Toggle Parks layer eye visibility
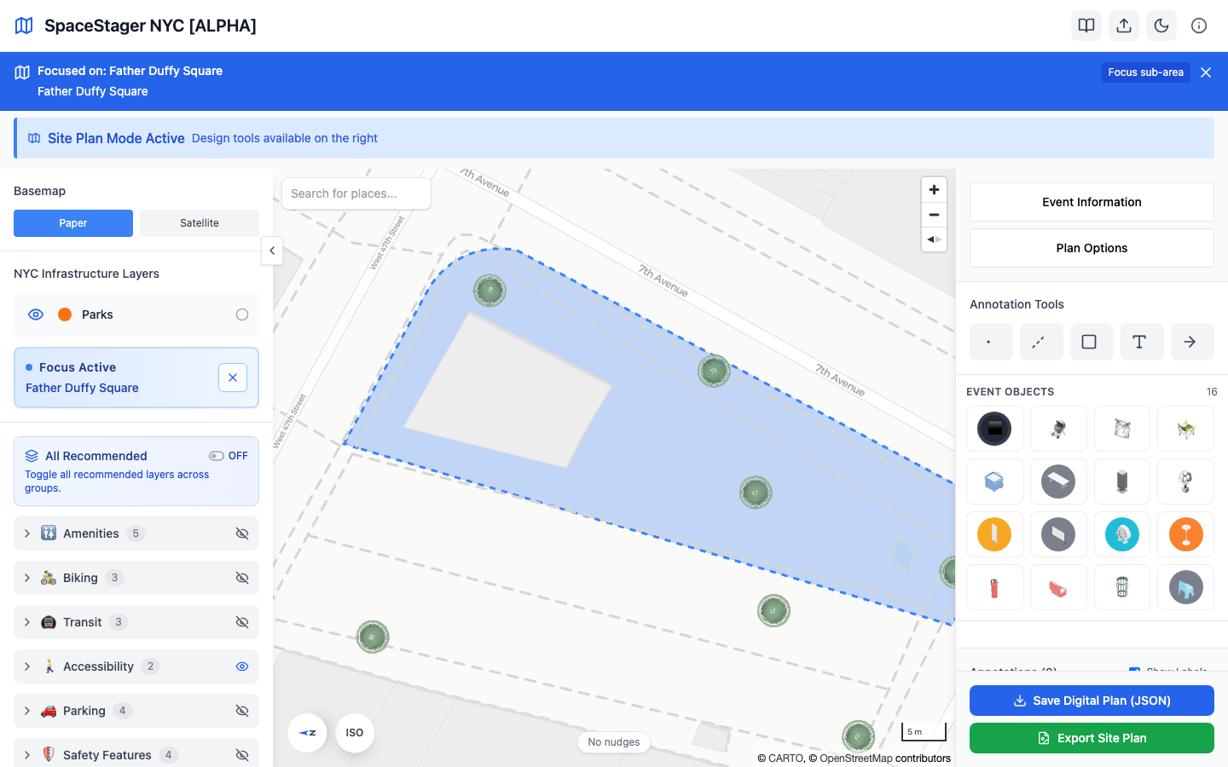The image size is (1228, 767). tap(36, 314)
